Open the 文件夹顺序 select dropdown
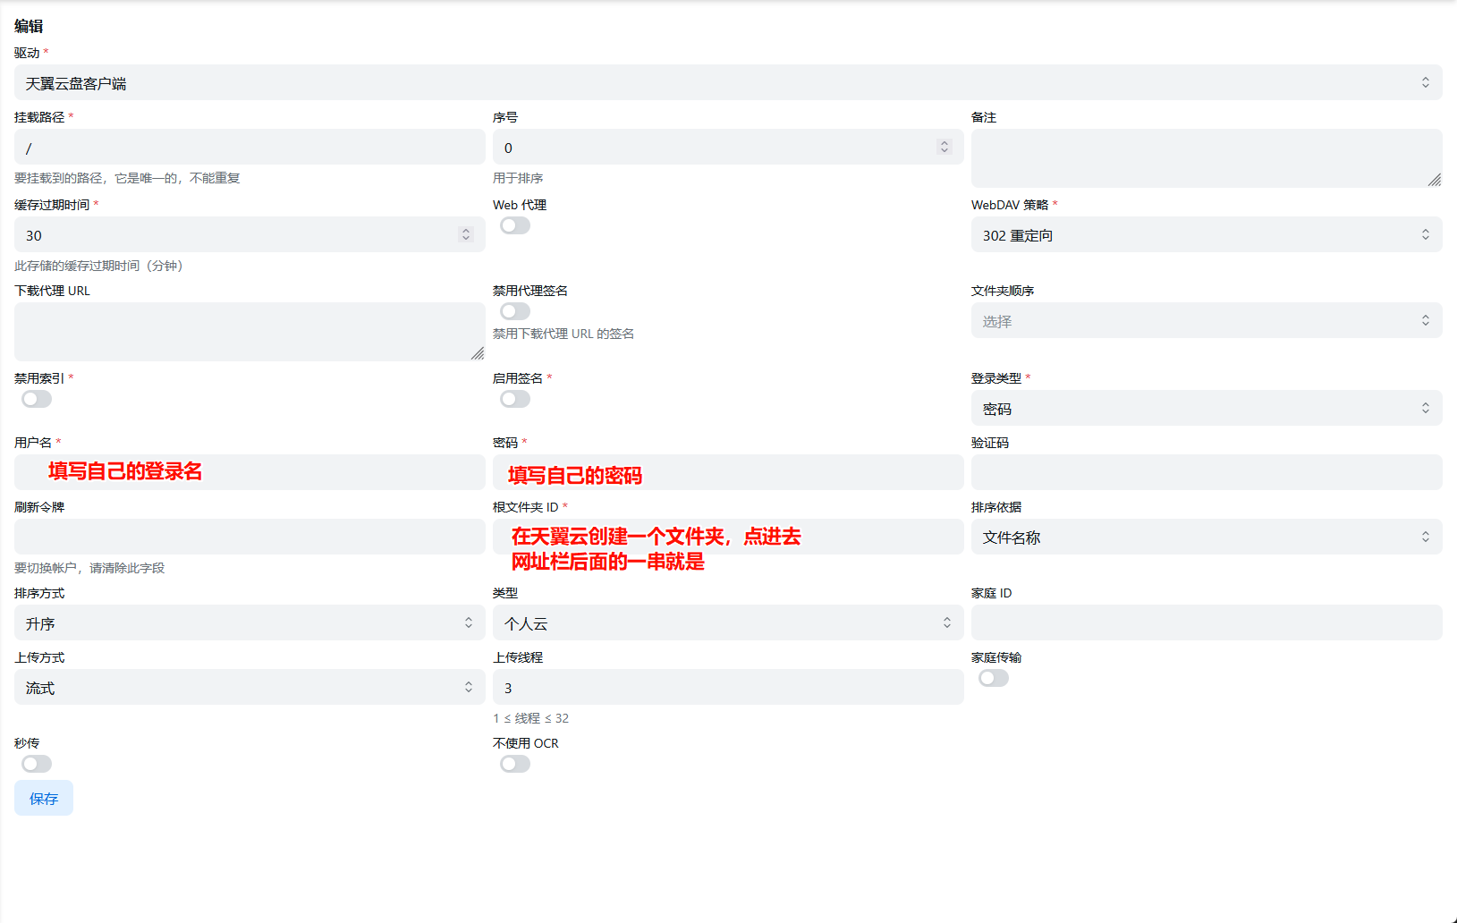 [1206, 321]
